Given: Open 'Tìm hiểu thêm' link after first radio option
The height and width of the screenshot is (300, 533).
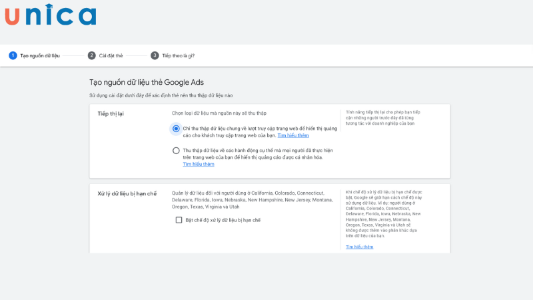Looking at the screenshot, I should [x=293, y=135].
